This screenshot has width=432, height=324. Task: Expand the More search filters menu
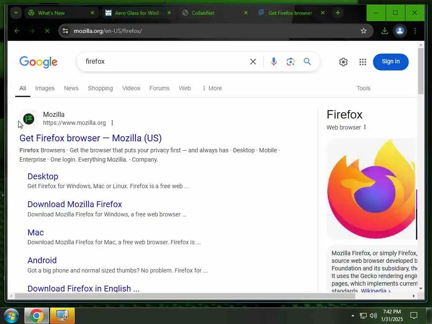pos(212,88)
